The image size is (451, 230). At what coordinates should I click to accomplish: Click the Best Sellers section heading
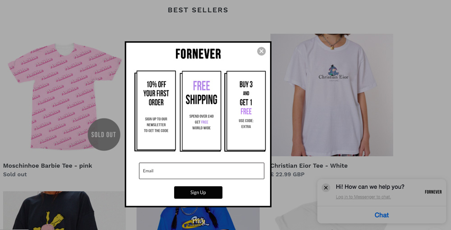(198, 10)
